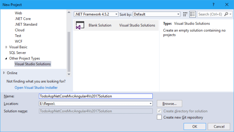Select the SQL Server category
This screenshot has width=234, height=132.
click(x=18, y=53)
